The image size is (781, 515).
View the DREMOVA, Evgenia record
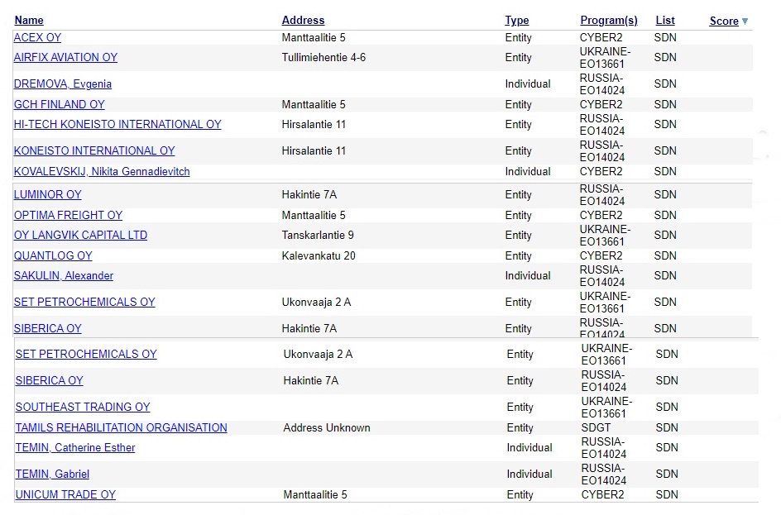[63, 84]
